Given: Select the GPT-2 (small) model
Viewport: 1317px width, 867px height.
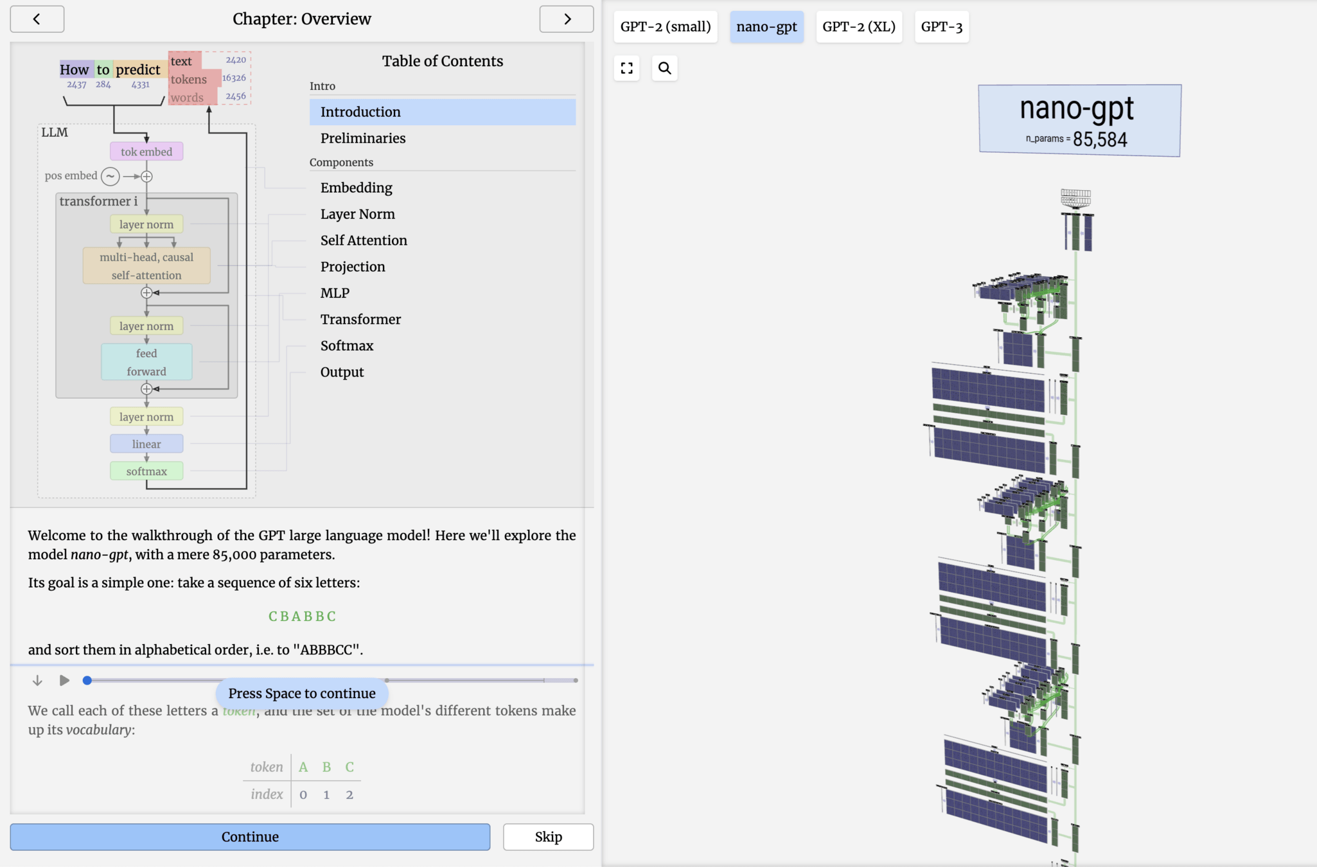Looking at the screenshot, I should 665,27.
